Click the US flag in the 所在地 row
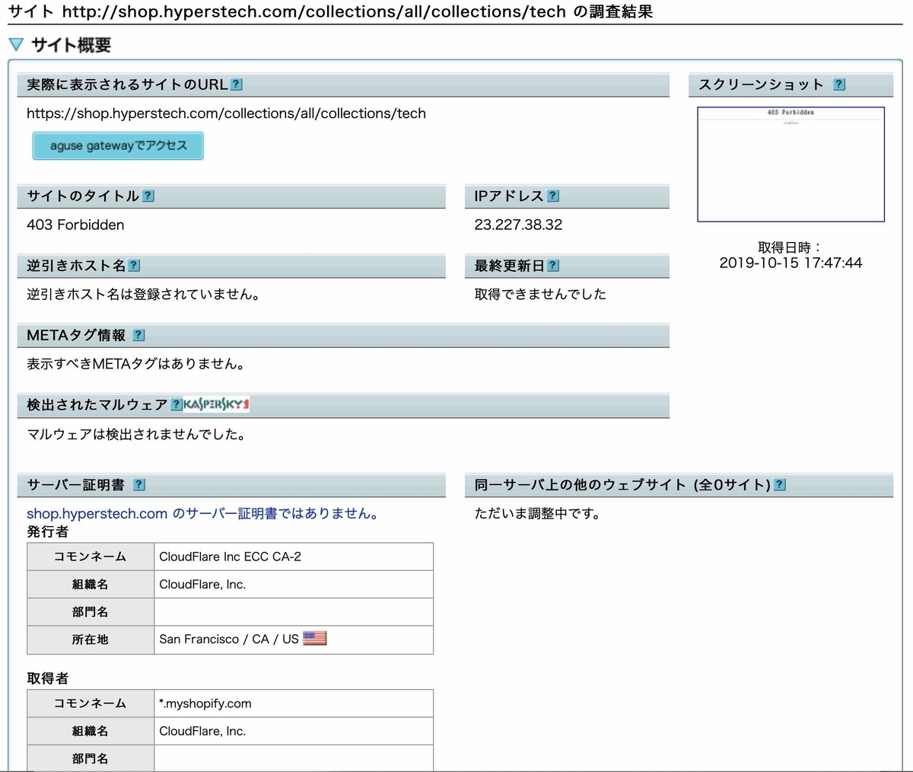The height and width of the screenshot is (772, 913). coord(317,638)
